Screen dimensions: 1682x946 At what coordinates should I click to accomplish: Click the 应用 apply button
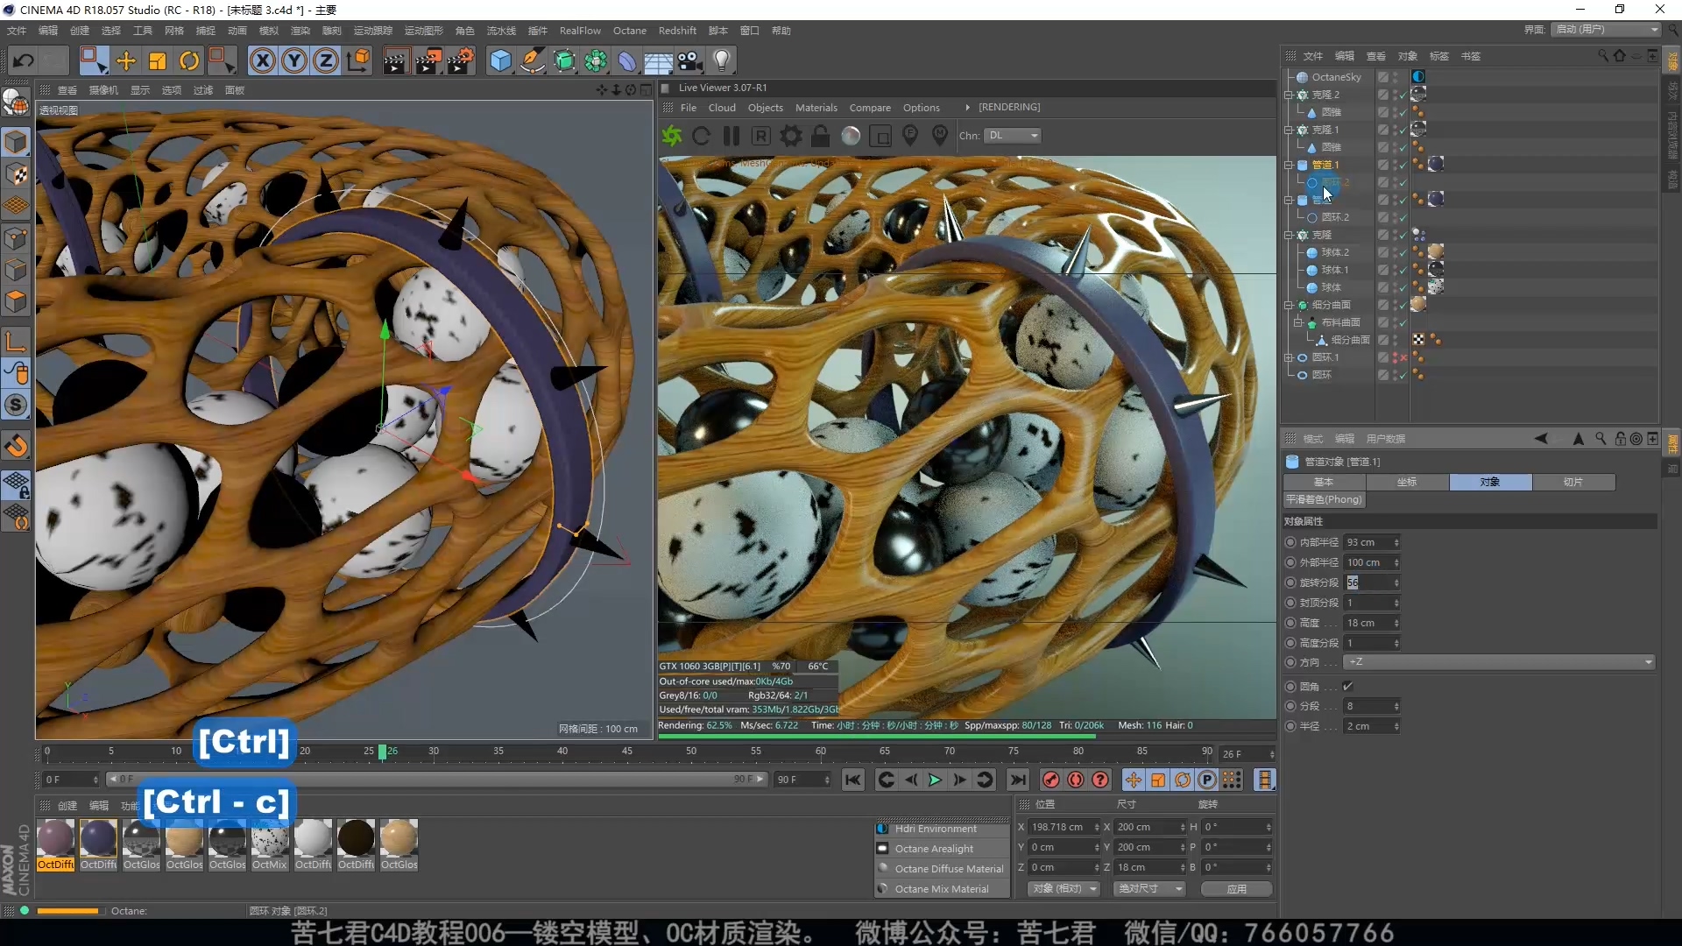click(x=1236, y=889)
